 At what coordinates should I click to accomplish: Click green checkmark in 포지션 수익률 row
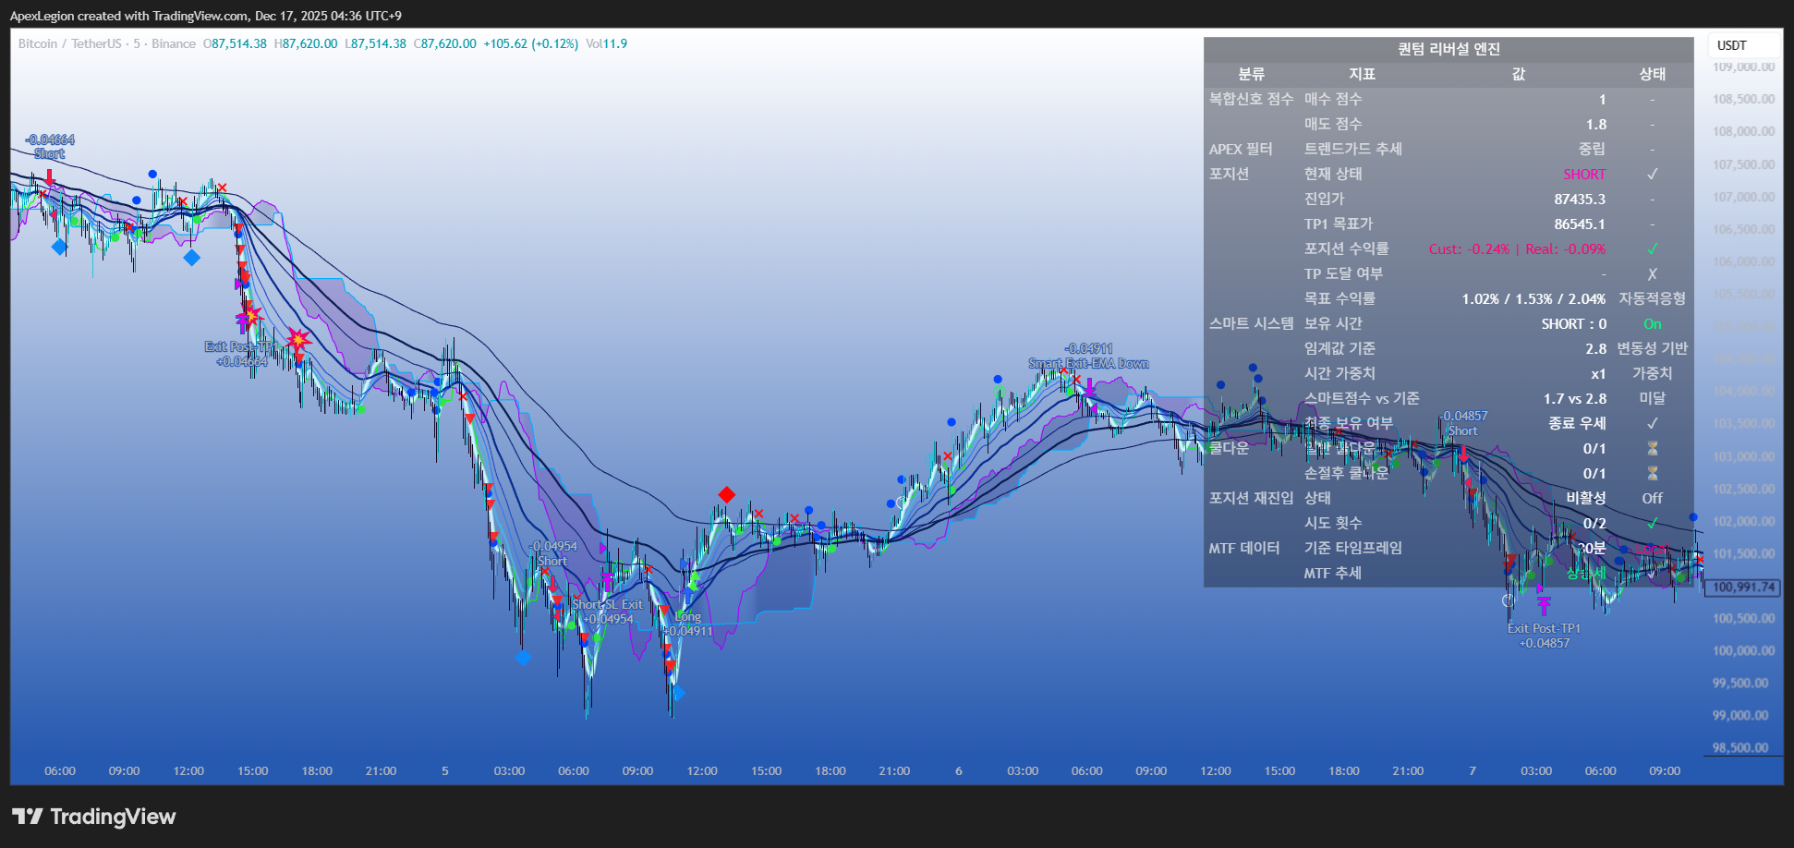click(1652, 249)
